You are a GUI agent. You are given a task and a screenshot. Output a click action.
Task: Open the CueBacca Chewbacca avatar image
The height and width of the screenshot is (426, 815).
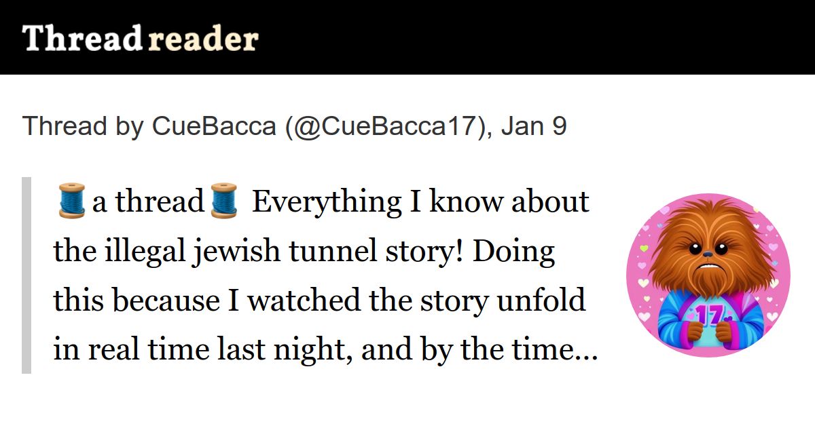click(x=708, y=275)
